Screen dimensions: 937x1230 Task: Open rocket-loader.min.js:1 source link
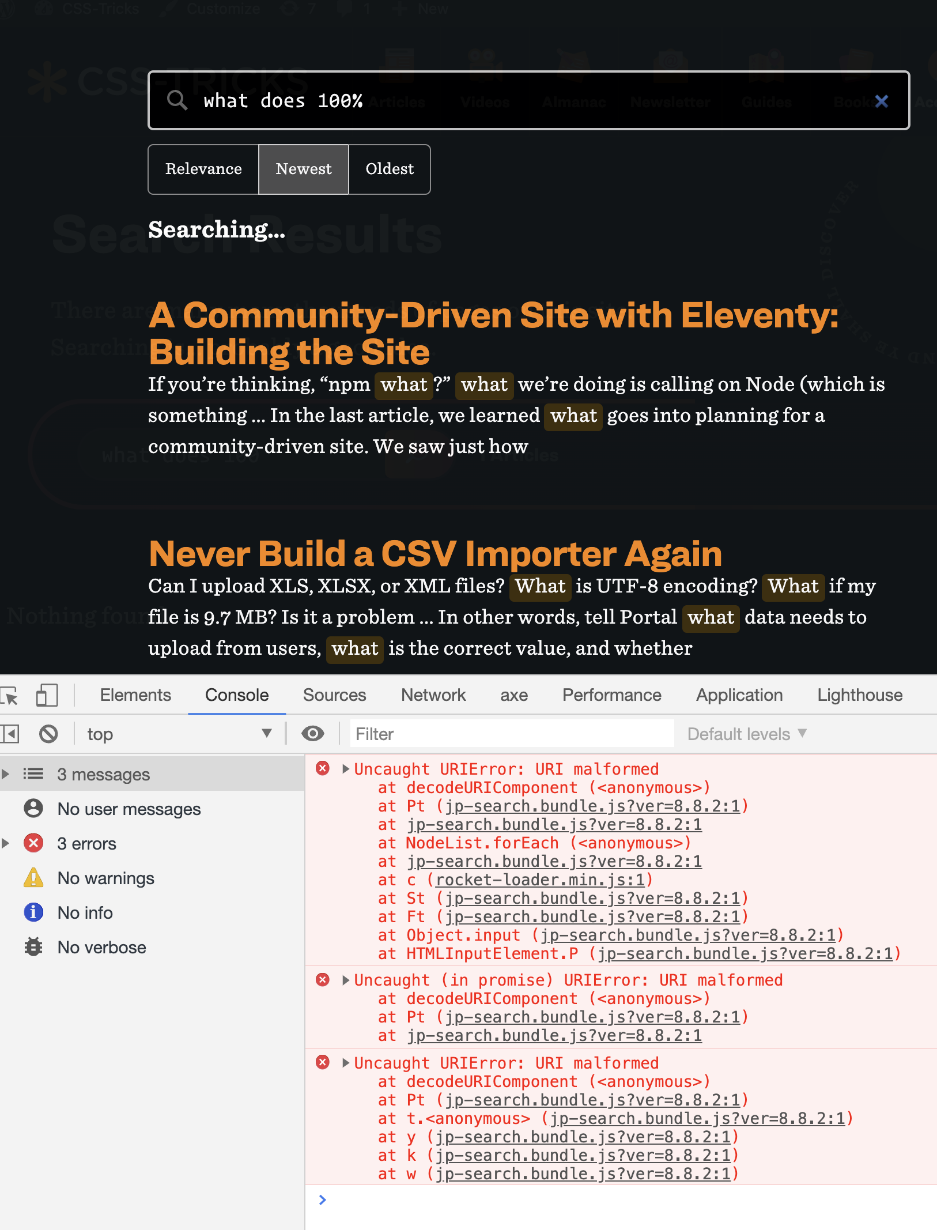click(540, 880)
